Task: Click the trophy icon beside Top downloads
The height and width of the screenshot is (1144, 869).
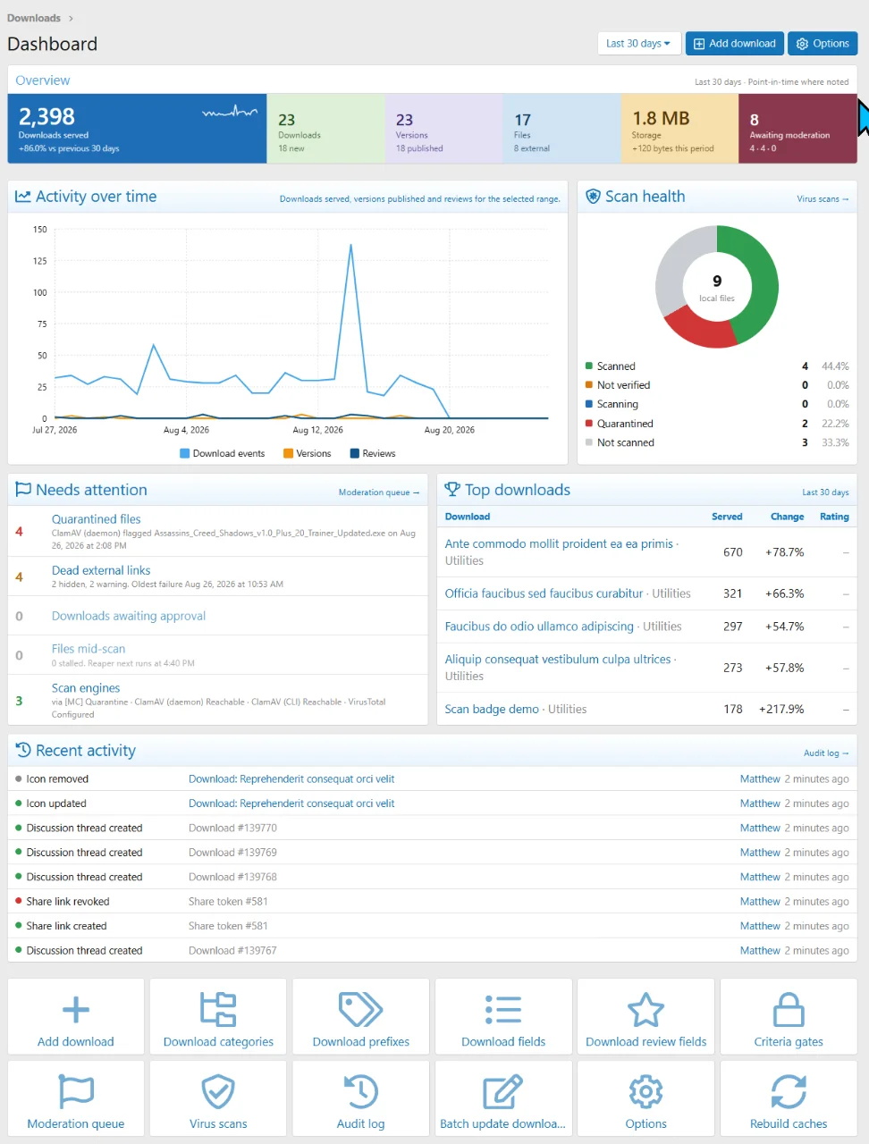Action: 452,490
